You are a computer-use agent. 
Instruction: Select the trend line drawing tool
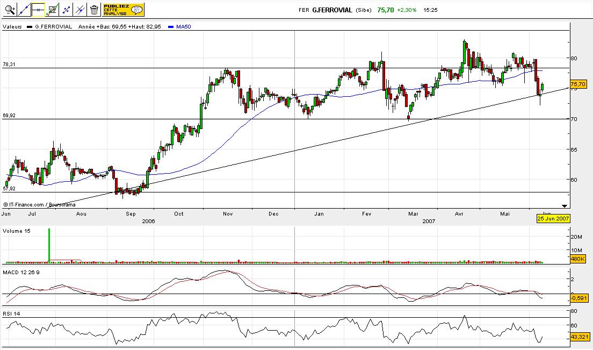click(x=24, y=10)
